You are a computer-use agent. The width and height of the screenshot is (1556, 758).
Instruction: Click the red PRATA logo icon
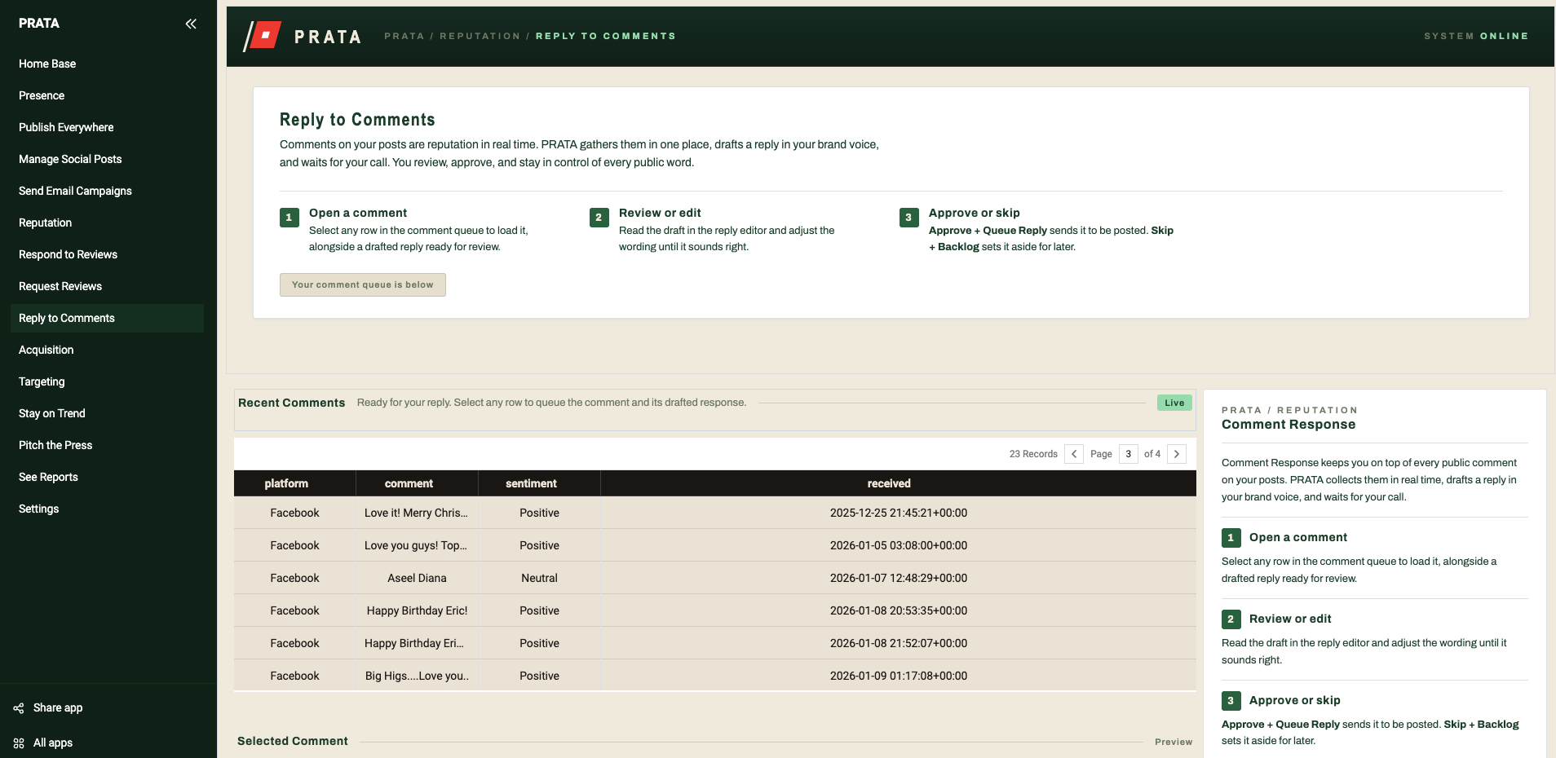point(263,36)
